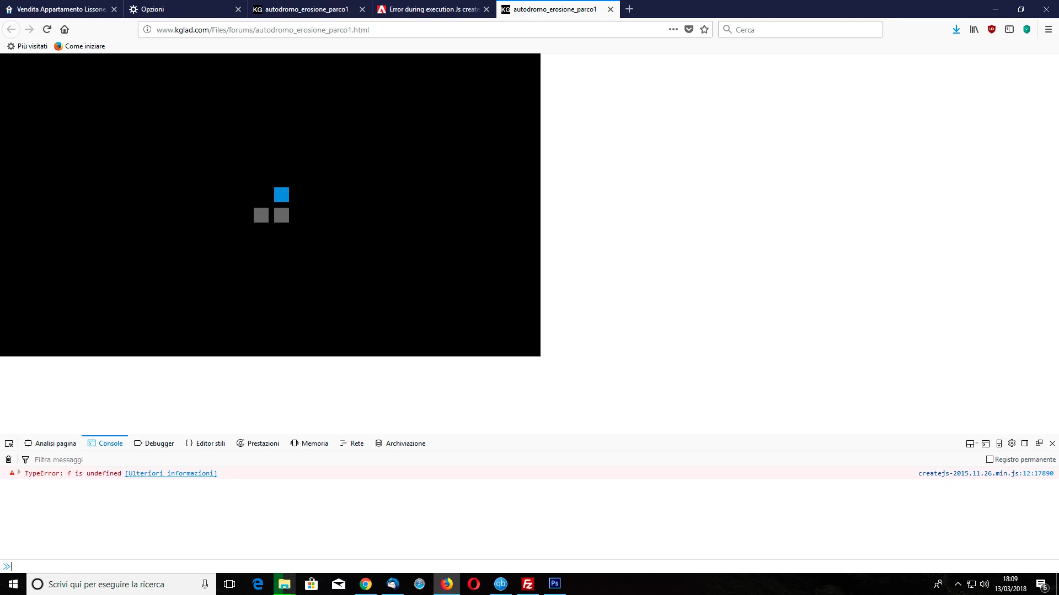
Task: Open Firefox downloads arrow icon
Action: [956, 30]
